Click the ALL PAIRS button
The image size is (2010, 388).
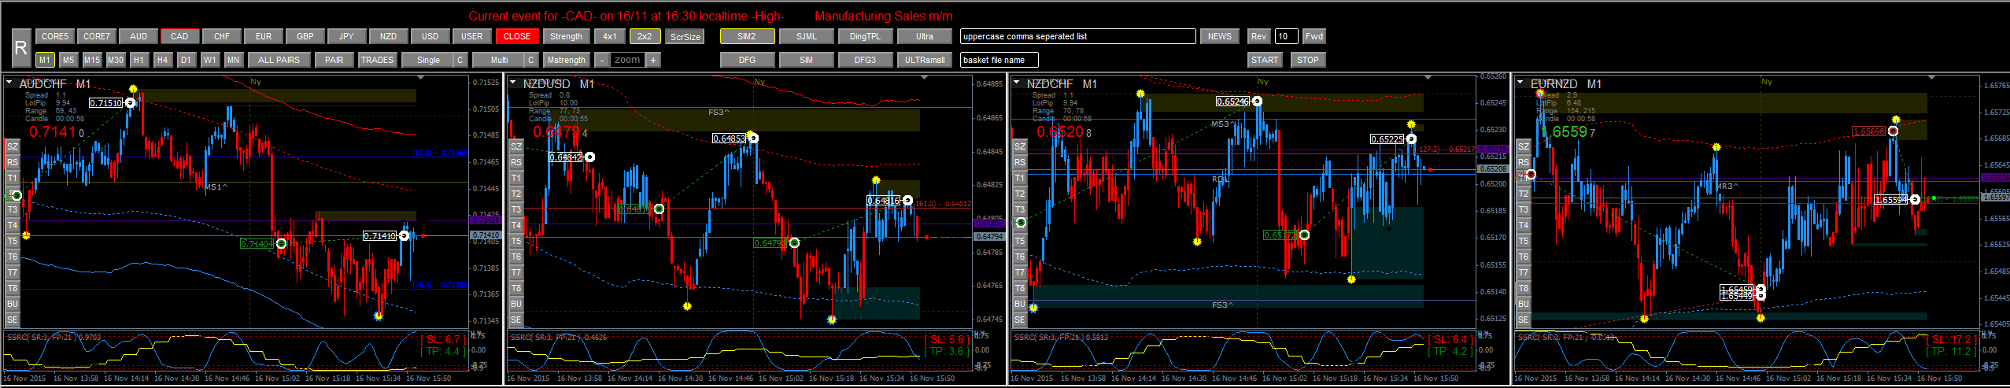click(279, 60)
